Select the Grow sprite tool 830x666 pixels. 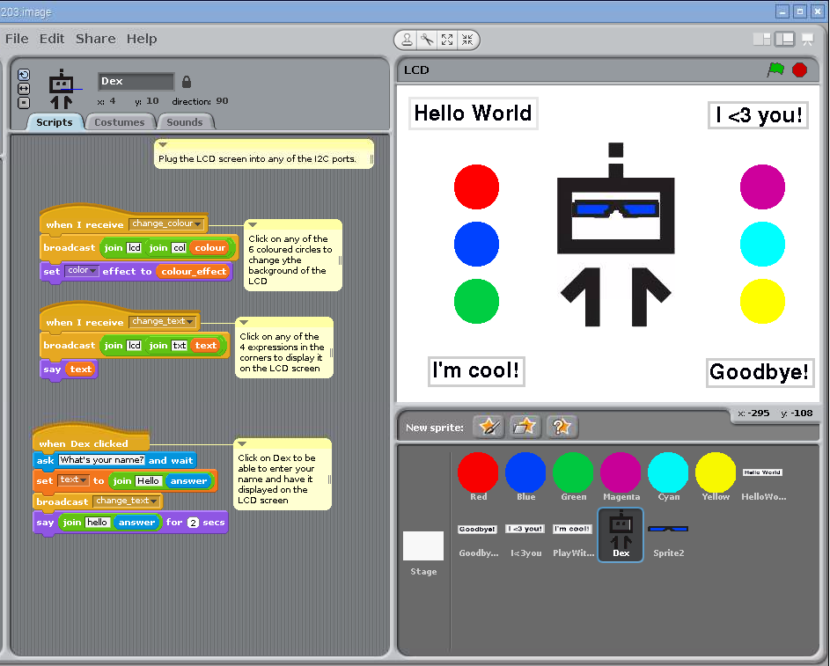447,40
